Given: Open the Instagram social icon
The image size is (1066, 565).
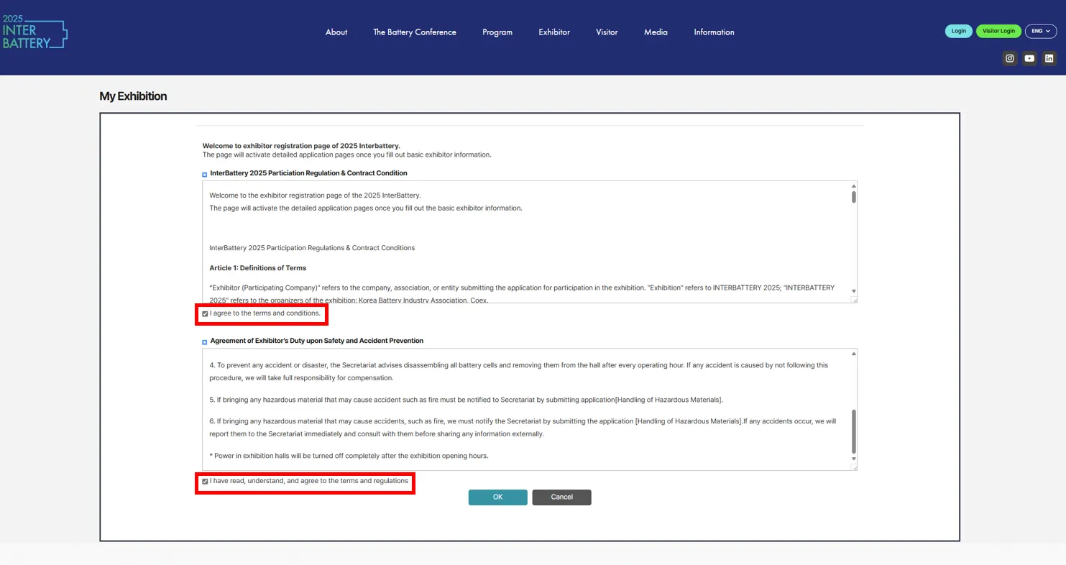Looking at the screenshot, I should click(1010, 58).
